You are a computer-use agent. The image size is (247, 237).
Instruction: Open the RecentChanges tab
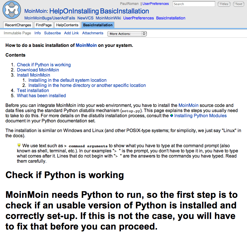coord(18,25)
